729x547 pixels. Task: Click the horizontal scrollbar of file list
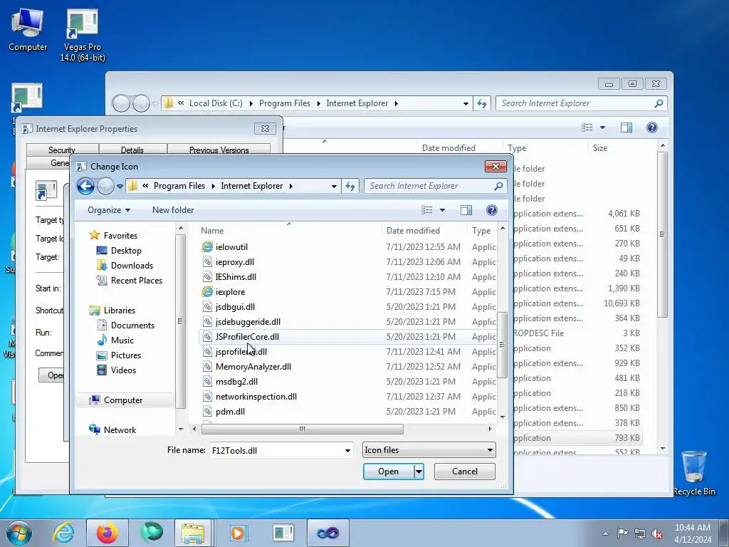point(302,429)
